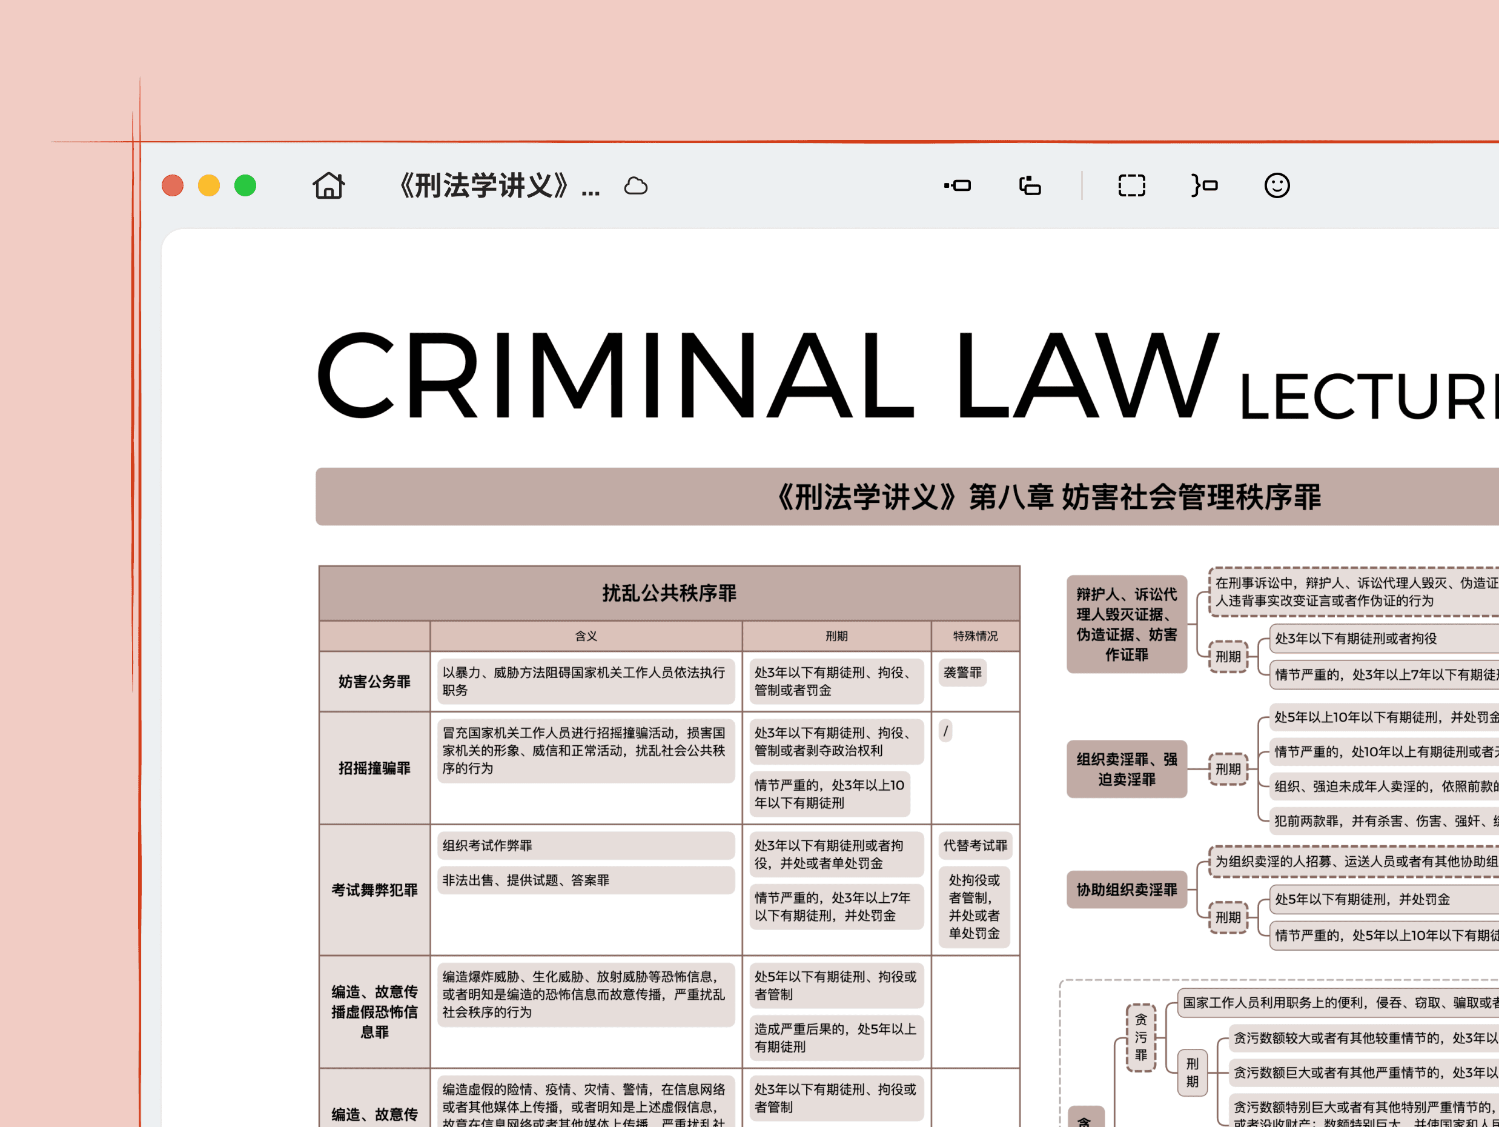Select the 考试舞弊犯罪 row cell
This screenshot has width=1499, height=1127.
tap(375, 890)
